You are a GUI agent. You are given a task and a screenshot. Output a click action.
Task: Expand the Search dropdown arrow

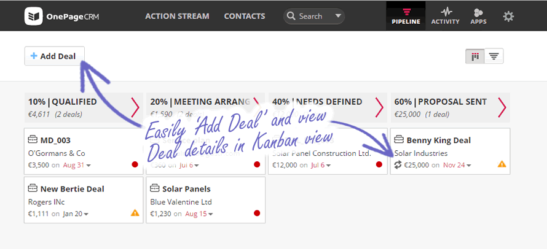337,16
